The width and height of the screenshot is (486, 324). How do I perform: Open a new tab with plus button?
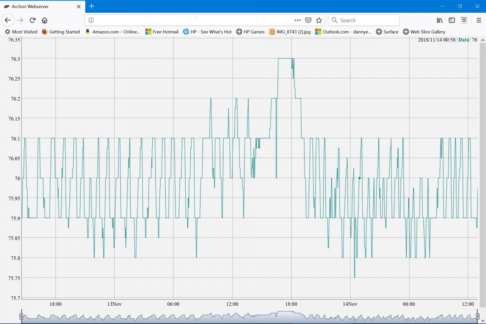[92, 6]
